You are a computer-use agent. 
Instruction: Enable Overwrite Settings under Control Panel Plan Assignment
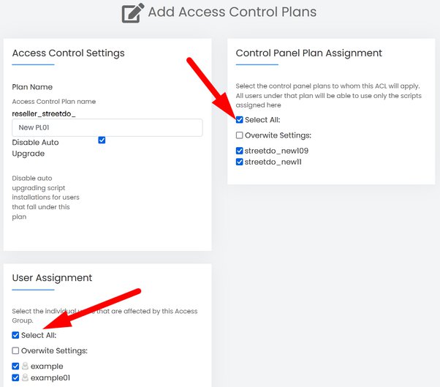coord(239,135)
